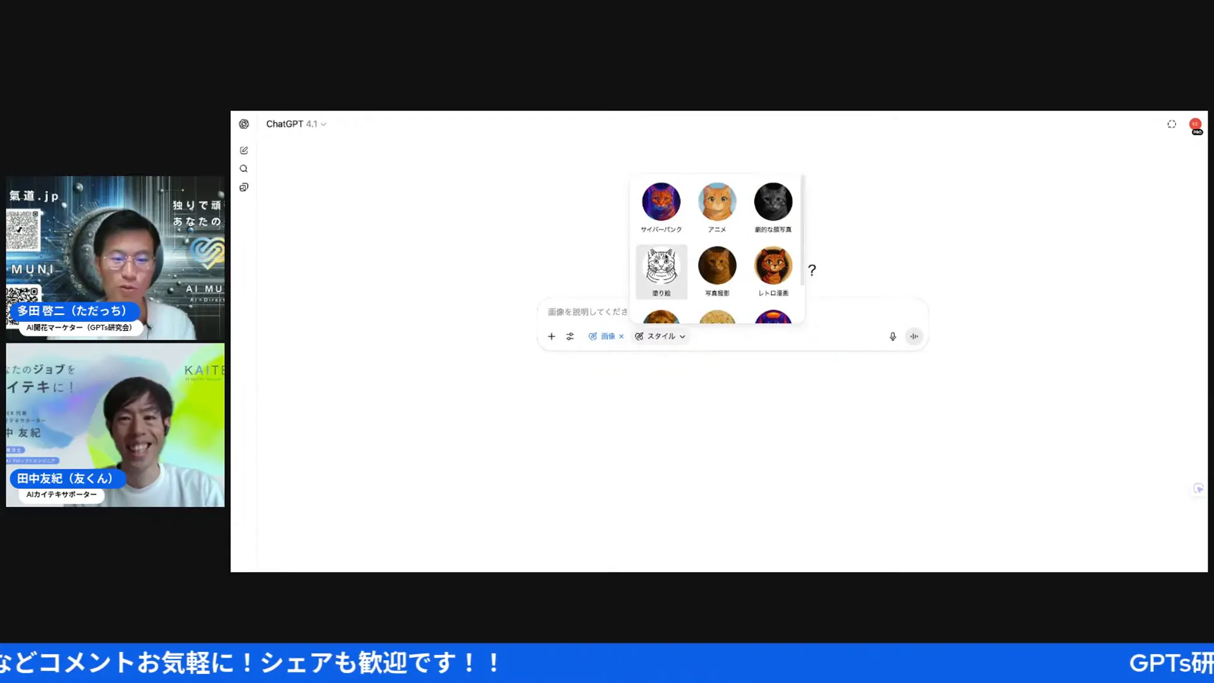Viewport: 1214px width, 683px height.
Task: Focus the 画像を説明してください prompt field
Action: (587, 312)
